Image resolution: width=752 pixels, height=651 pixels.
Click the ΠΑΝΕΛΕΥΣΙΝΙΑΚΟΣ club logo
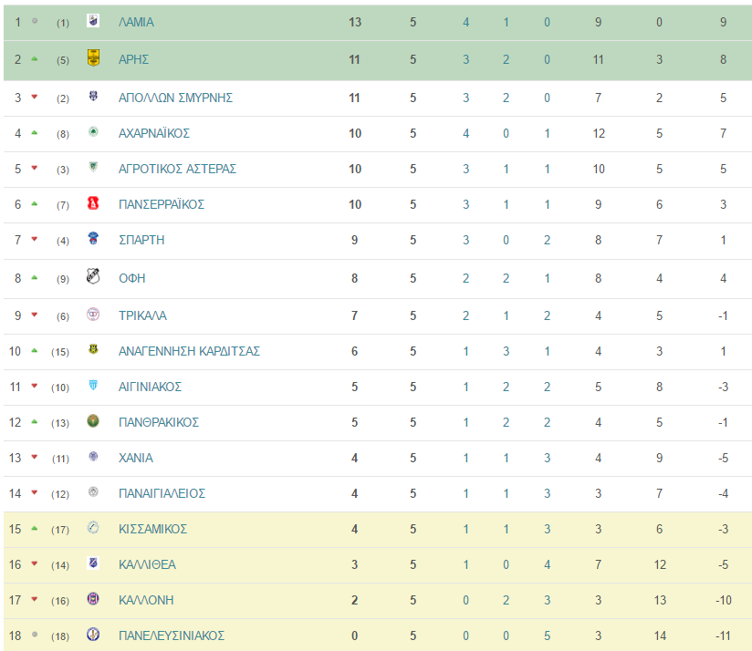point(93,634)
